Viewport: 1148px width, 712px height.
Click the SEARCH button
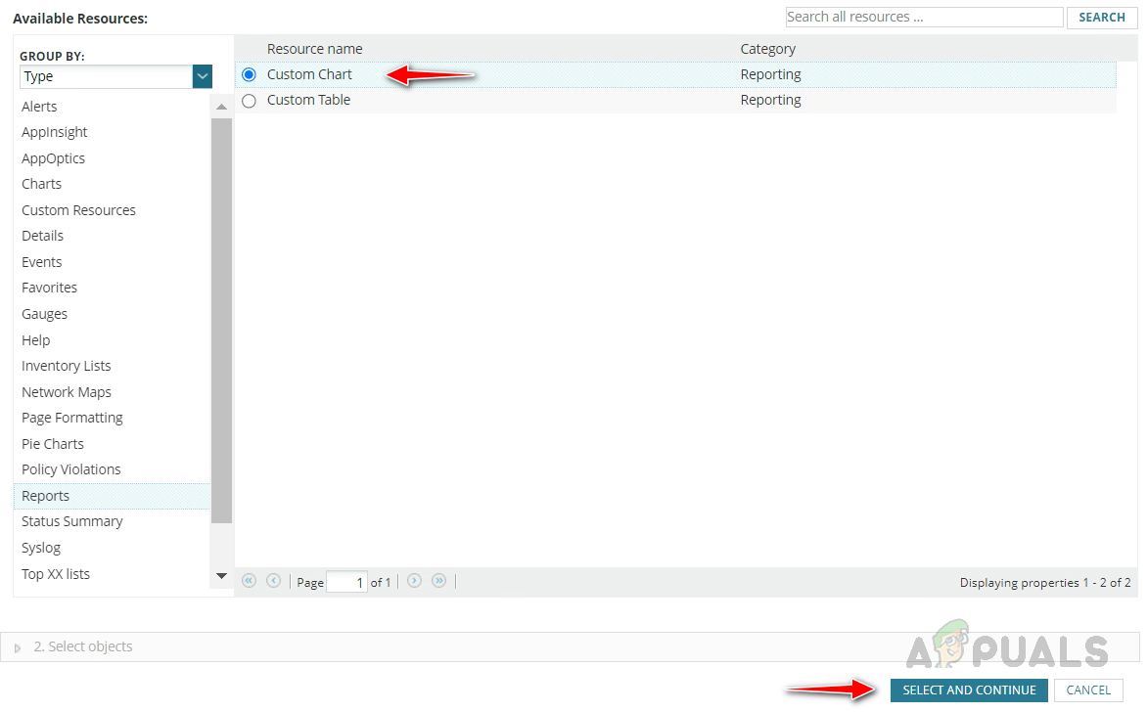[x=1102, y=17]
